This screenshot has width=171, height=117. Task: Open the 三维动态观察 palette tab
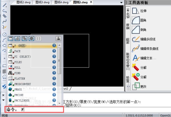point(128,61)
